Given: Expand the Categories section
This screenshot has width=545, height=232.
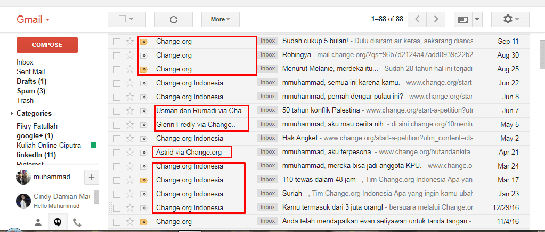Looking at the screenshot, I should [x=12, y=114].
